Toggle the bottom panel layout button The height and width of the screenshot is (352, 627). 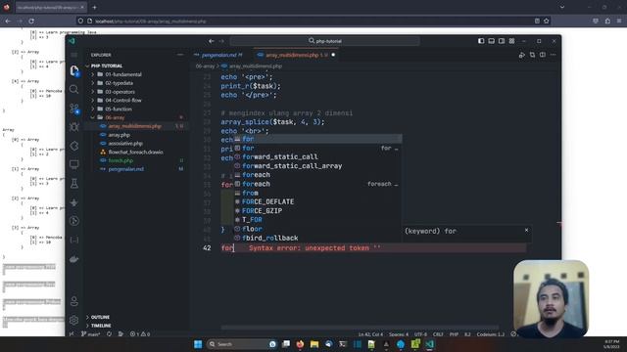(x=492, y=41)
